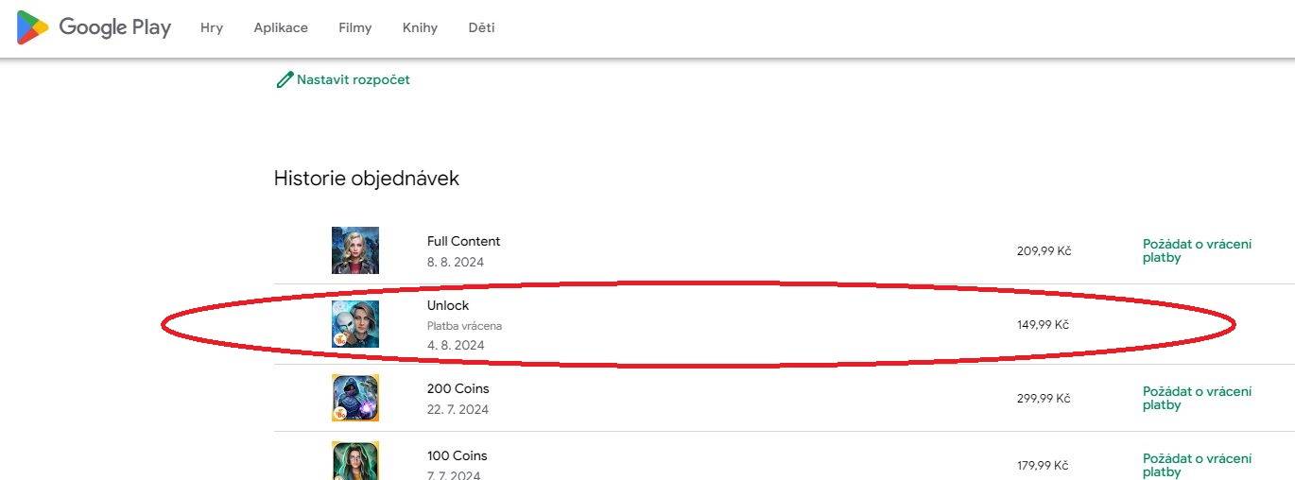Open the Full Content game thumbnail
This screenshot has width=1295, height=480.
pyautogui.click(x=355, y=250)
